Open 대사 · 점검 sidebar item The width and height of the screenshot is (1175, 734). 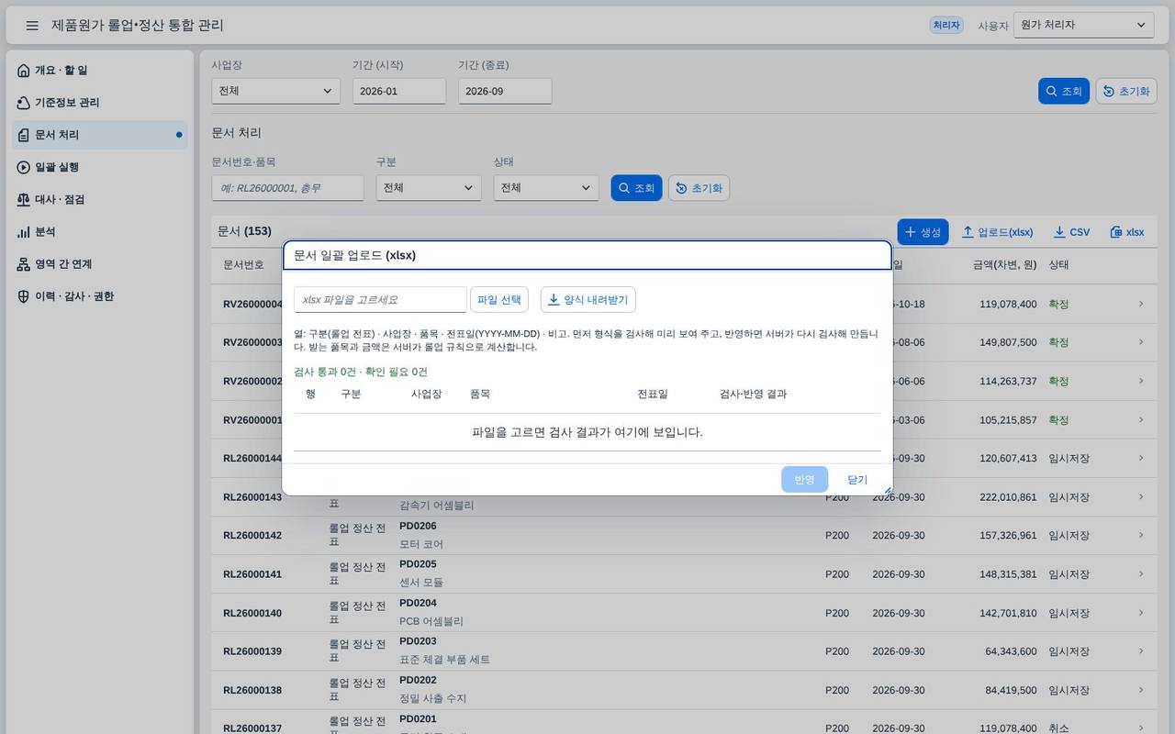coord(101,199)
